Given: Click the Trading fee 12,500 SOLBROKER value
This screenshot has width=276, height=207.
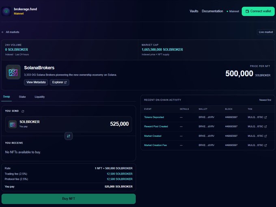Looking at the screenshot, I should [119, 174].
